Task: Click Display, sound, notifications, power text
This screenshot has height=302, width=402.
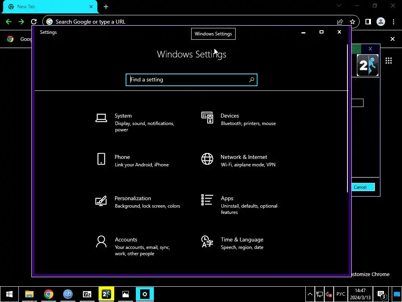Action: click(144, 127)
